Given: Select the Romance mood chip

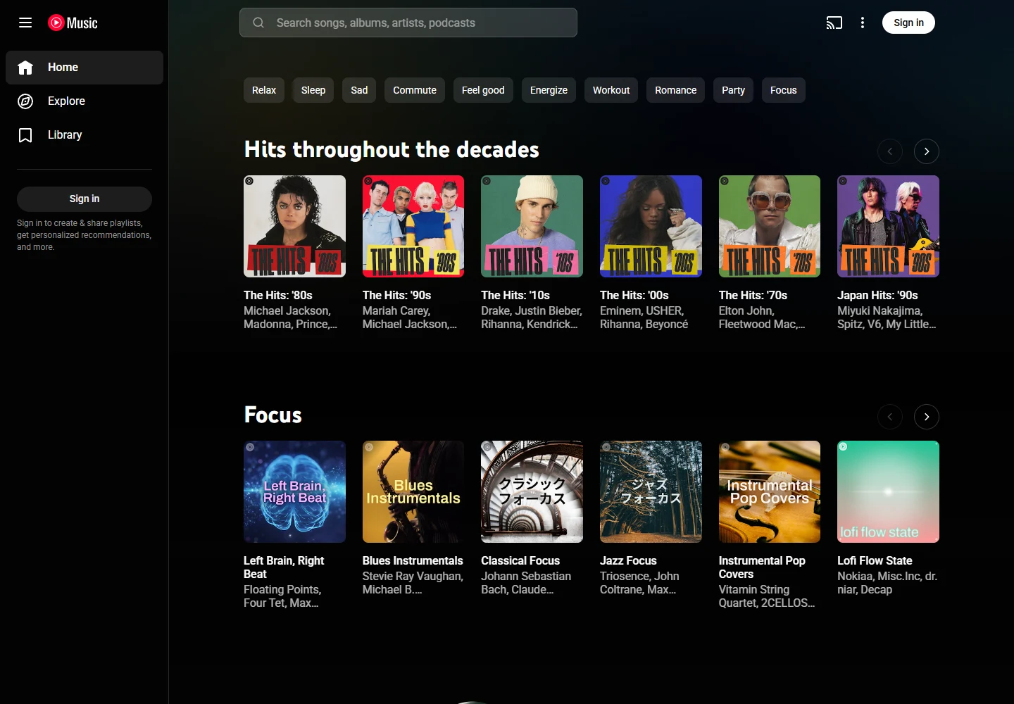Looking at the screenshot, I should click(x=675, y=90).
